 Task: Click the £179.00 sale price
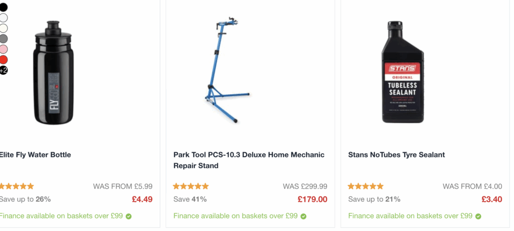coord(312,199)
